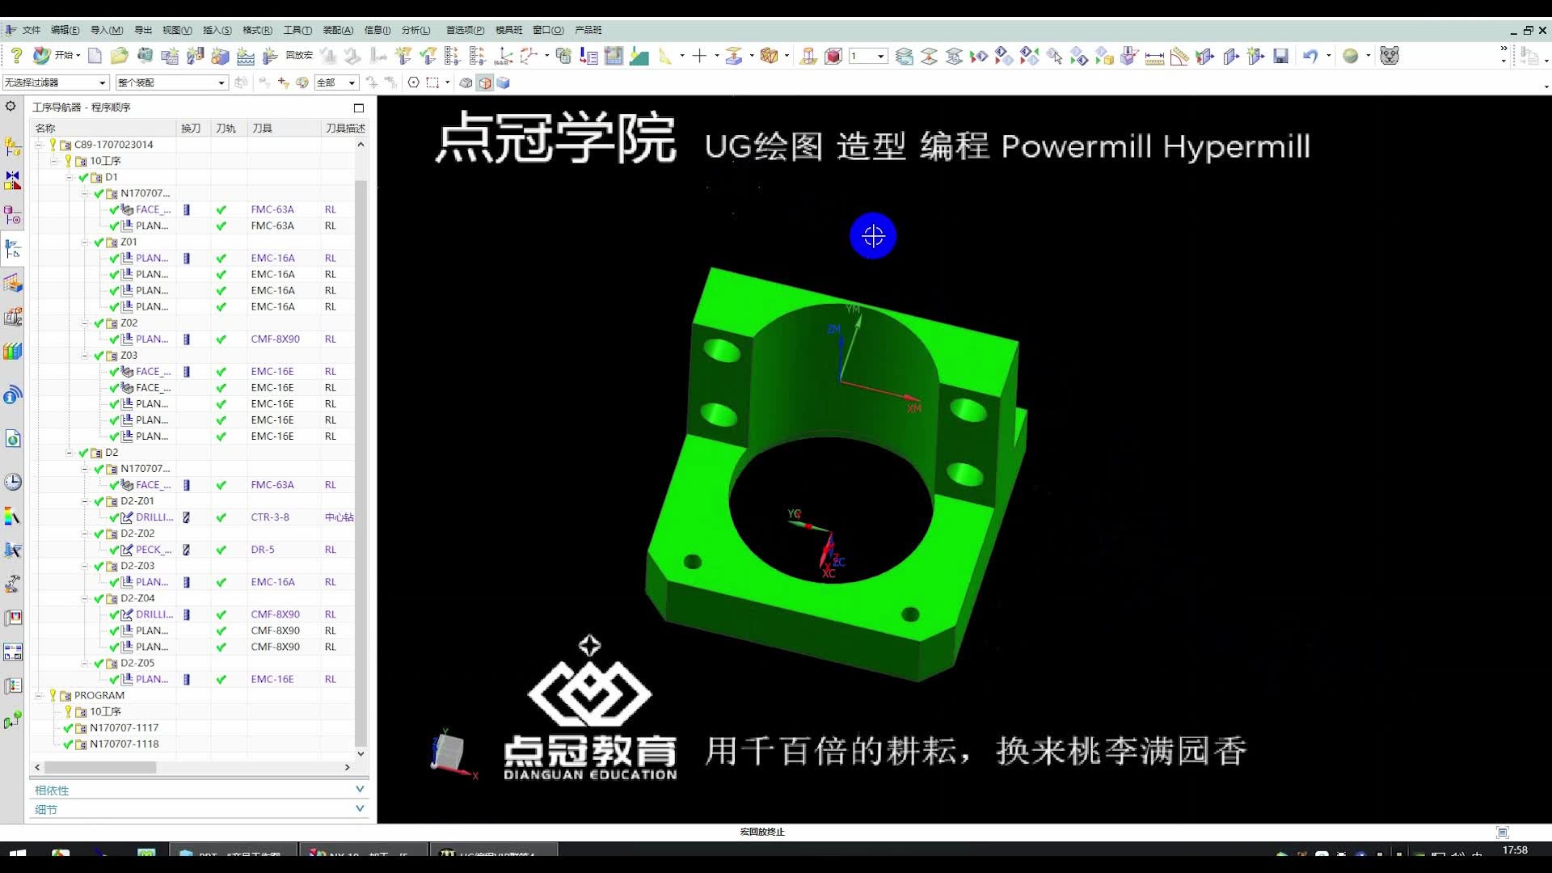Viewport: 1552px width, 873px height.
Task: Open the 分析(L) menu
Action: [415, 30]
